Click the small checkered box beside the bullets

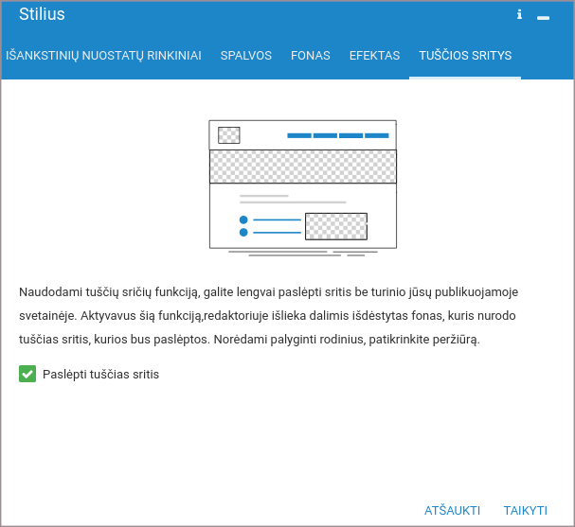(335, 226)
